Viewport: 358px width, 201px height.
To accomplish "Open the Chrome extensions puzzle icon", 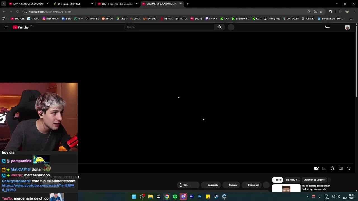I will [x=330, y=12].
